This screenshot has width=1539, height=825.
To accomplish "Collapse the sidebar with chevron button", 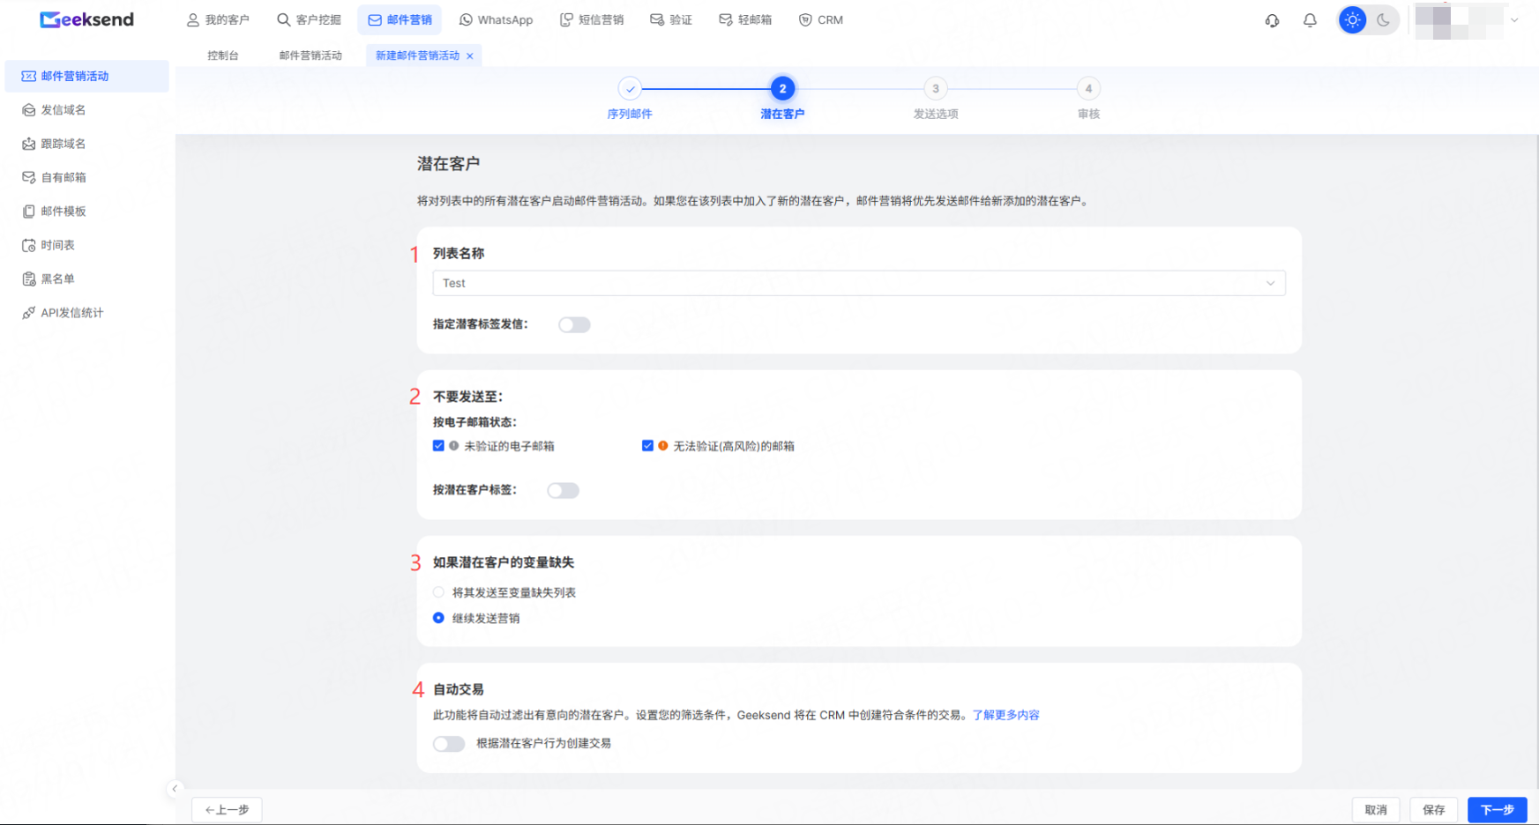I will 175,789.
